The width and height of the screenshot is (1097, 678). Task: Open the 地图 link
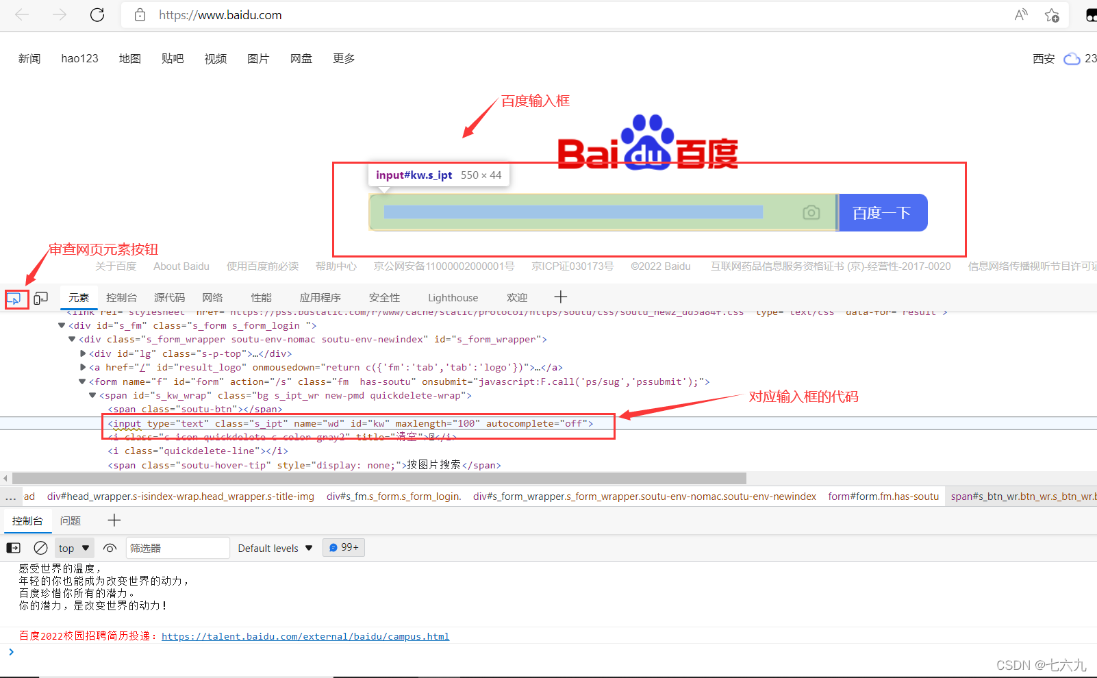click(129, 58)
